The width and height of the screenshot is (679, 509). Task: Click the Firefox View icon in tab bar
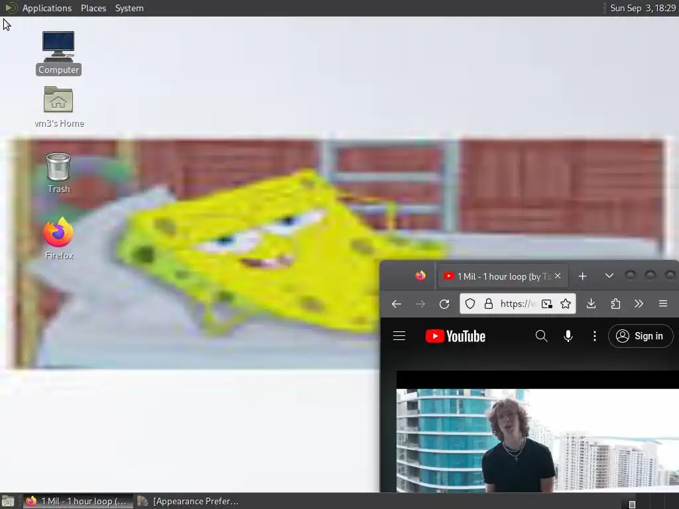[420, 276]
